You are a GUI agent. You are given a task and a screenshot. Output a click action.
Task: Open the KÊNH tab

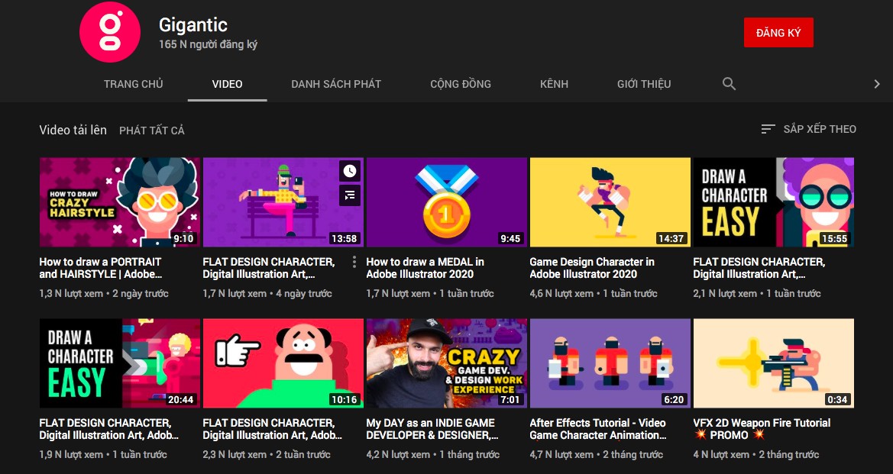(x=554, y=84)
